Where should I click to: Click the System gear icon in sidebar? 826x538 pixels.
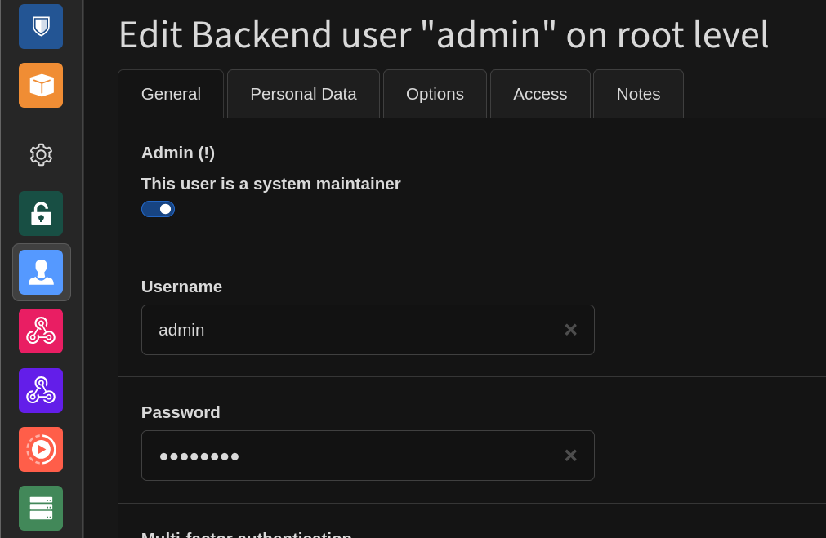tap(41, 154)
